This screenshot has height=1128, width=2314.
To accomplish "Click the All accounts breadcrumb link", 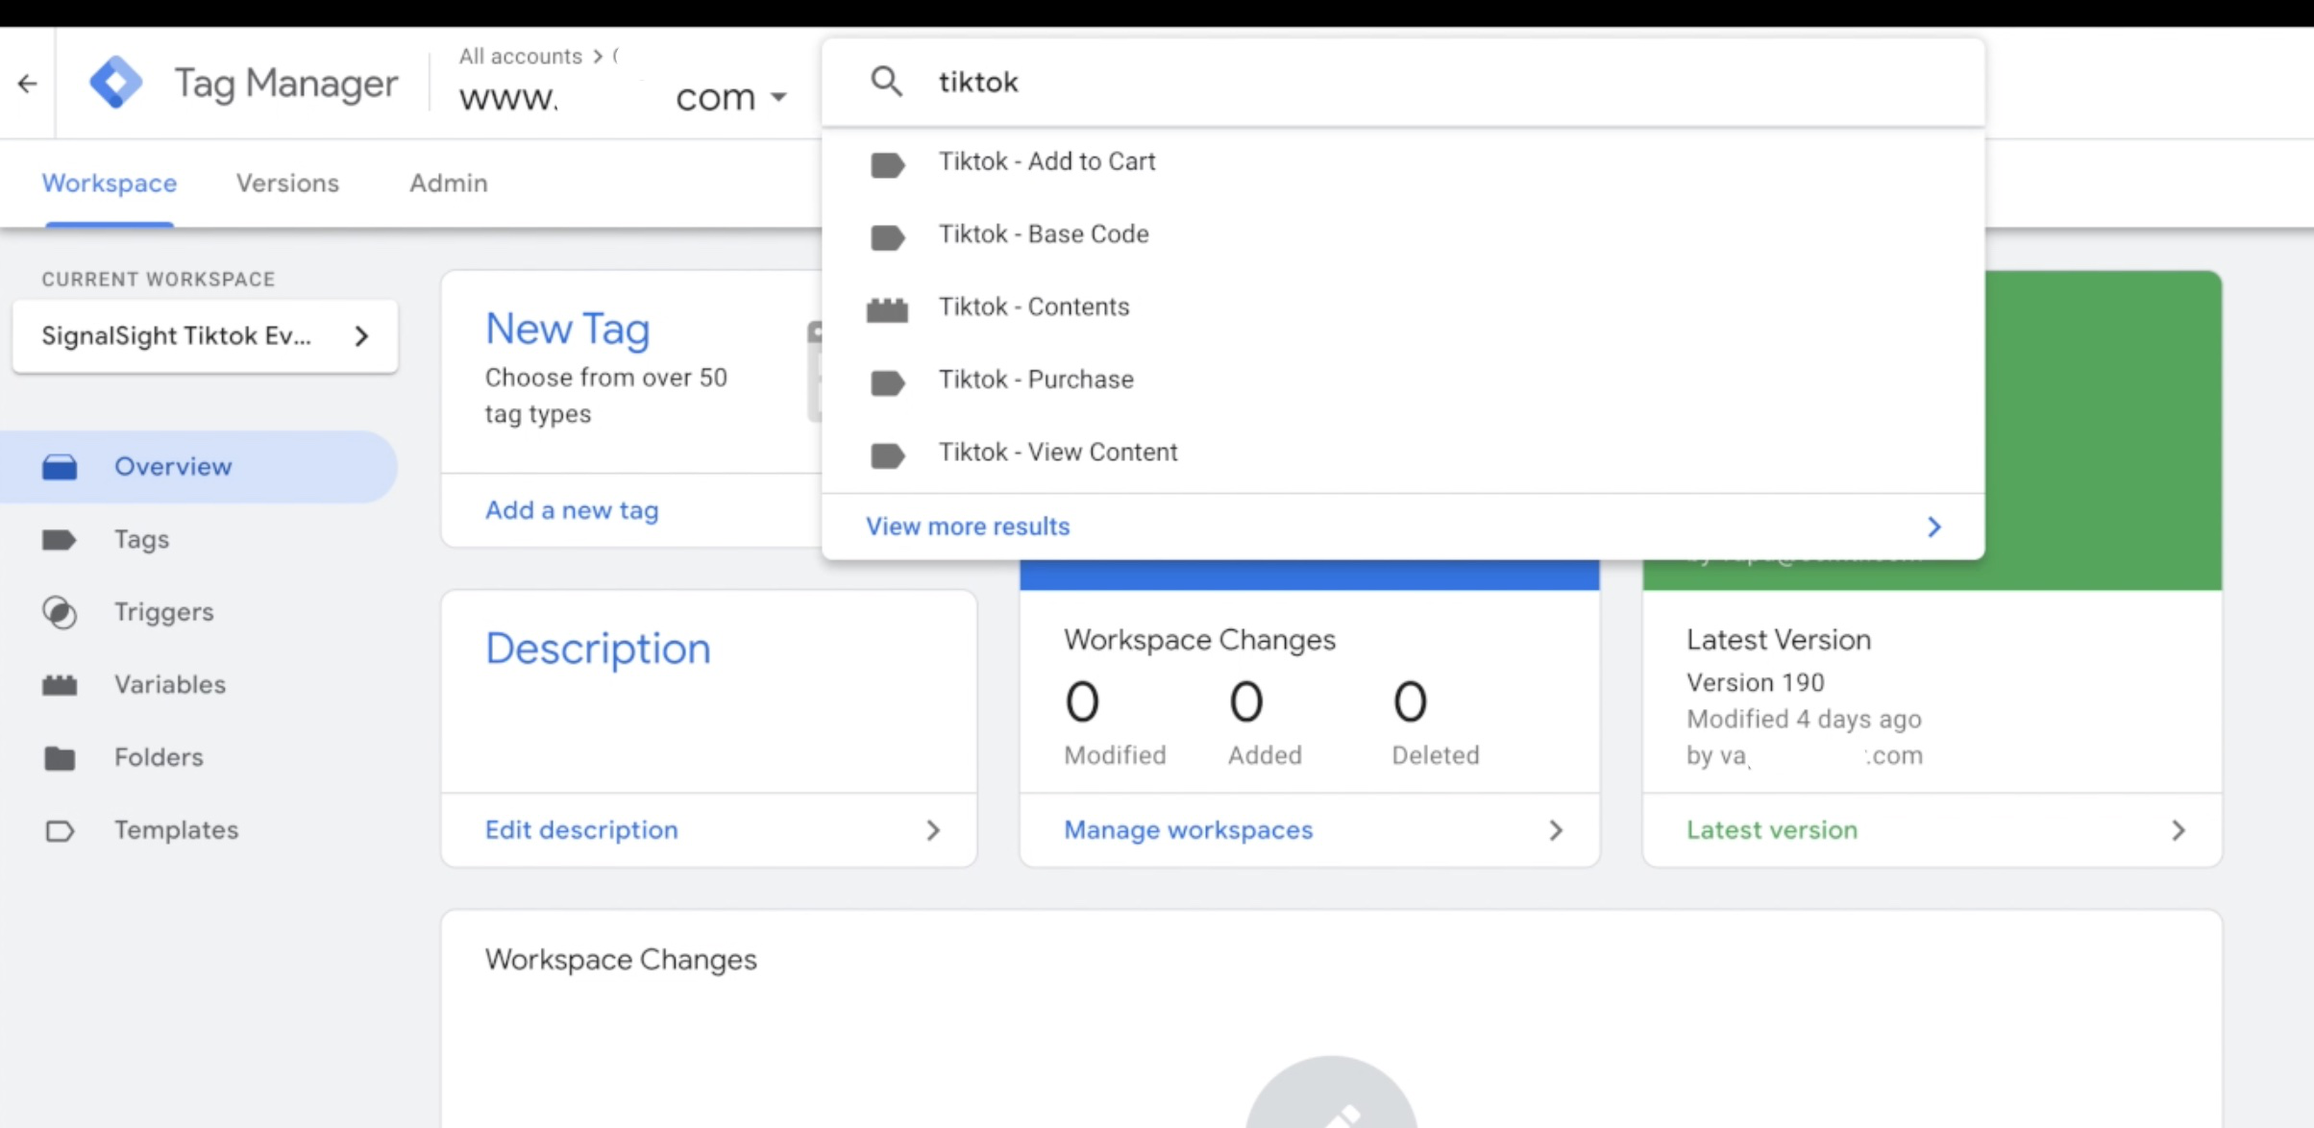I will tap(520, 56).
